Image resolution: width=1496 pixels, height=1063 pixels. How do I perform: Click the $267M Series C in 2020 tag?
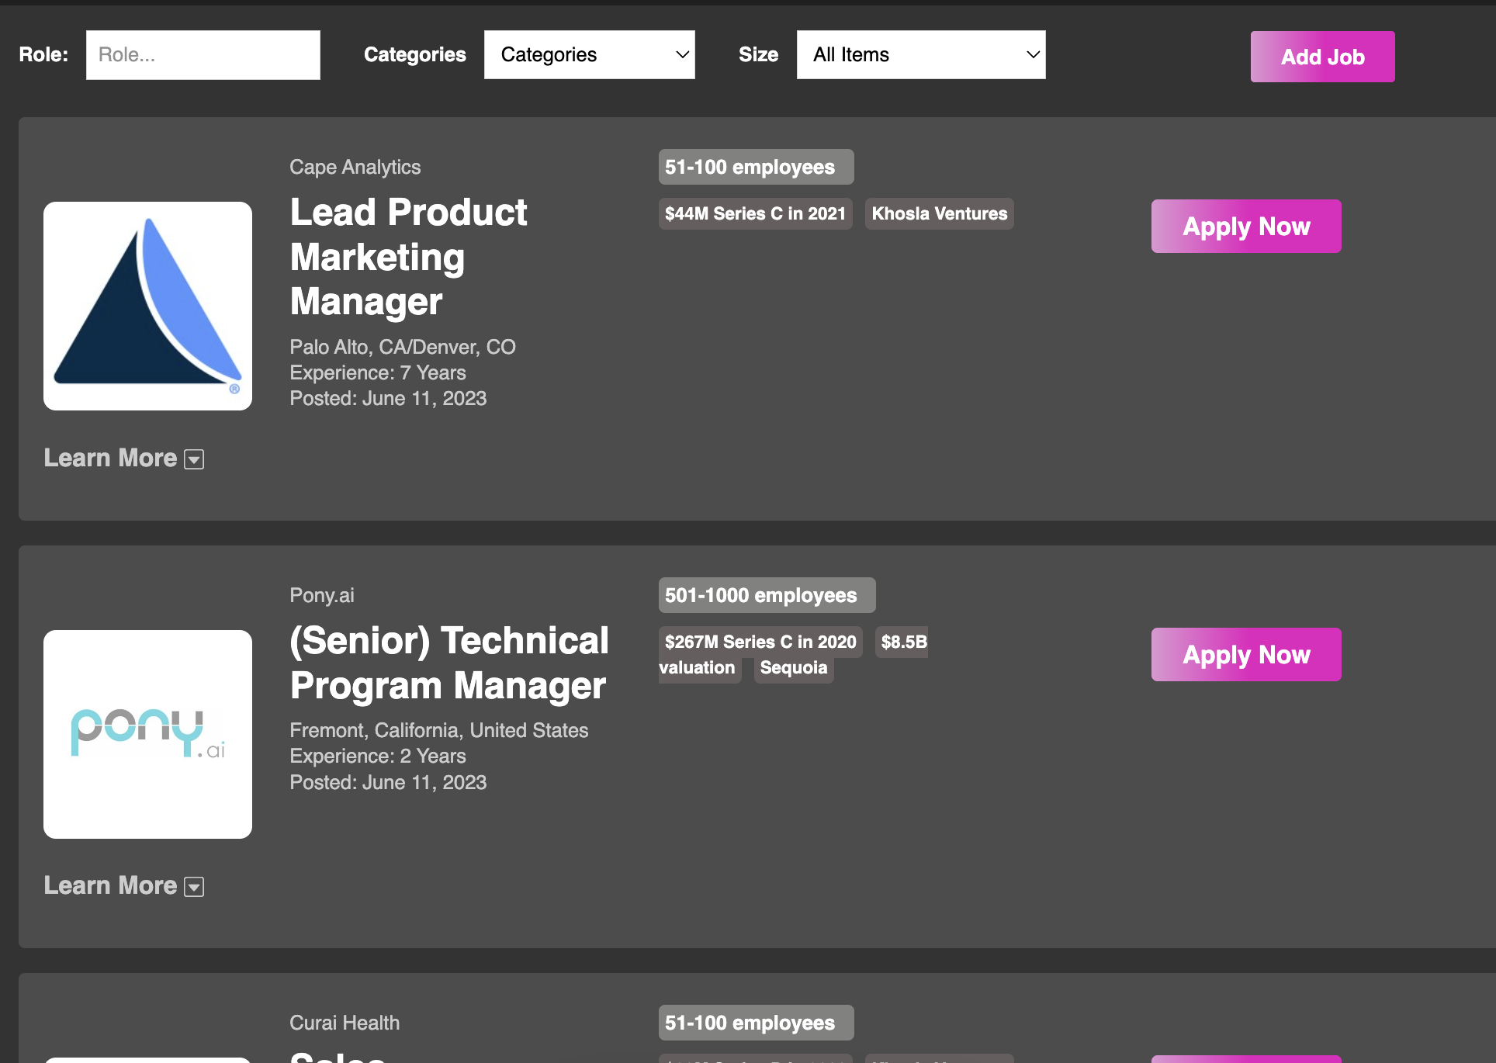click(x=760, y=642)
